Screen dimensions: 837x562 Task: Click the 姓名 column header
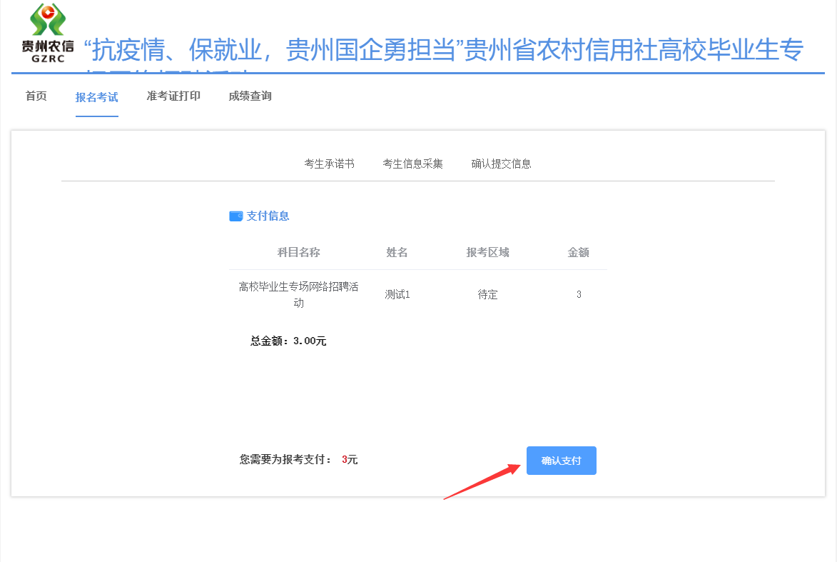397,253
